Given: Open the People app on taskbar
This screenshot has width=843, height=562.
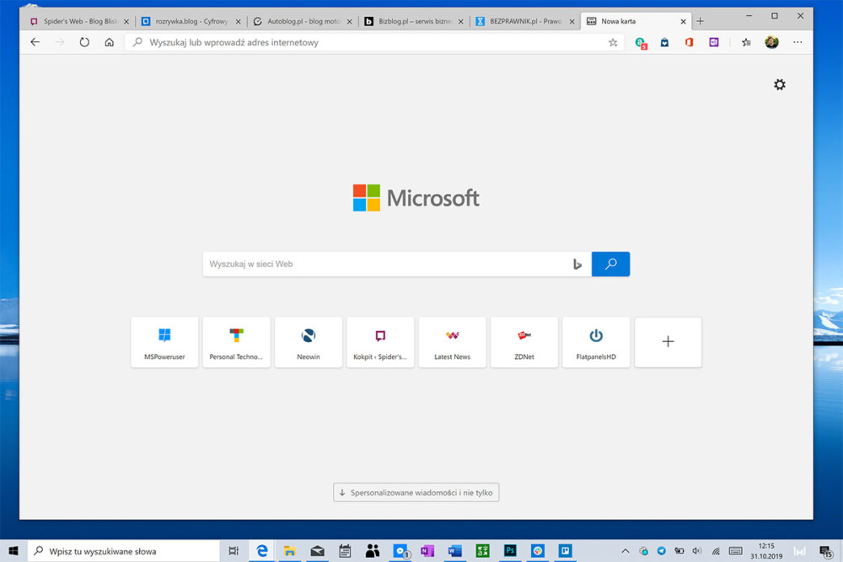Looking at the screenshot, I should pyautogui.click(x=373, y=551).
